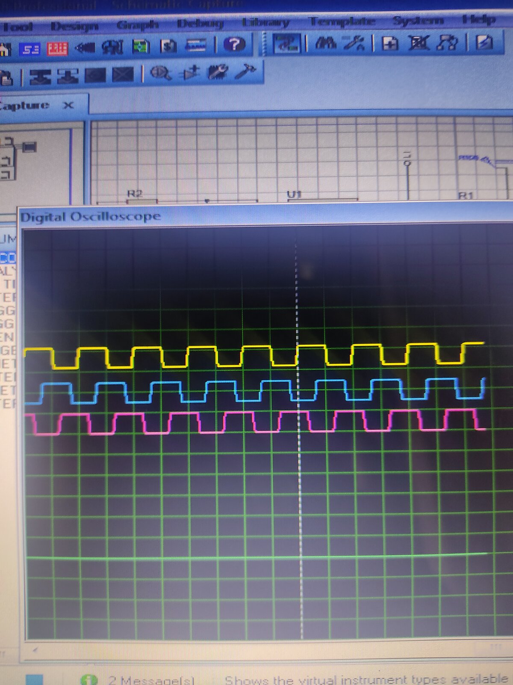Click the R1 resistor label on schematic
The width and height of the screenshot is (513, 685).
coord(466,196)
